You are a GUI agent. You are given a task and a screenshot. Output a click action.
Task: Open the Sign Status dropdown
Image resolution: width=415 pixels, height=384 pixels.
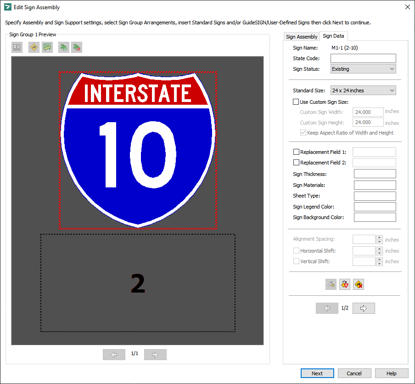(363, 69)
